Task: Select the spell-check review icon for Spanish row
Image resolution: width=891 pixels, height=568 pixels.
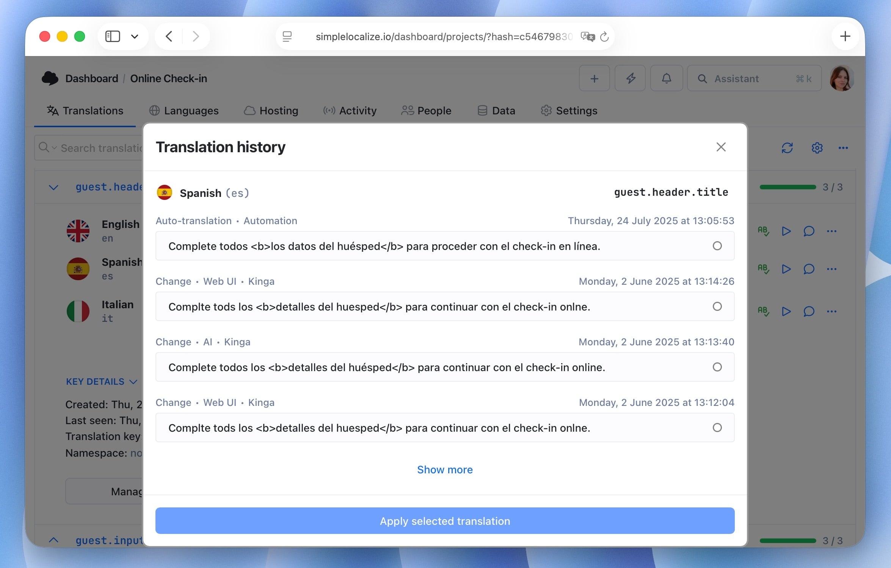Action: (764, 269)
